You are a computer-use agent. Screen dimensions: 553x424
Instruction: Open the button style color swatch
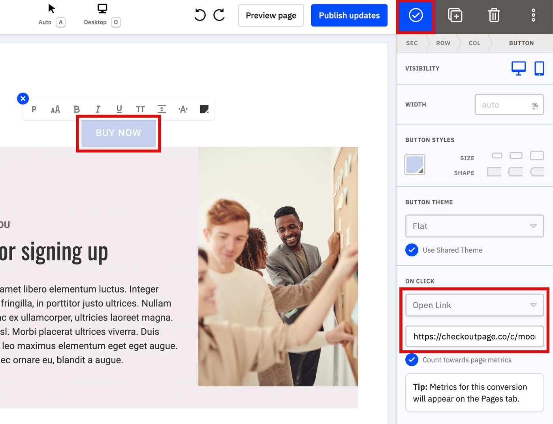click(415, 165)
